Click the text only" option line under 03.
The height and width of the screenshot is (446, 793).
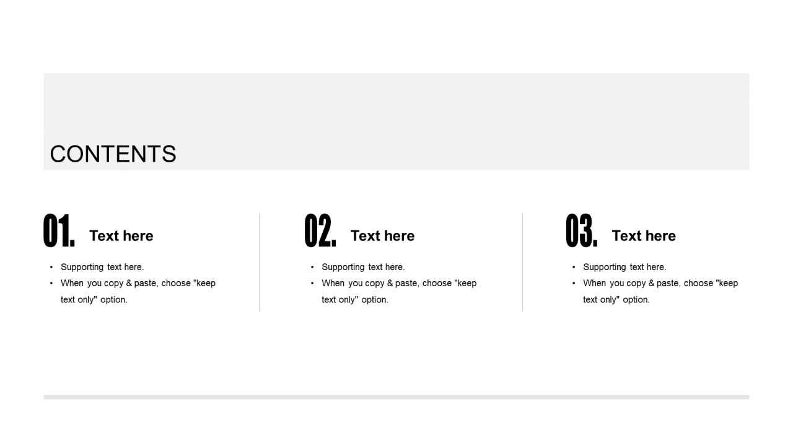click(x=616, y=300)
